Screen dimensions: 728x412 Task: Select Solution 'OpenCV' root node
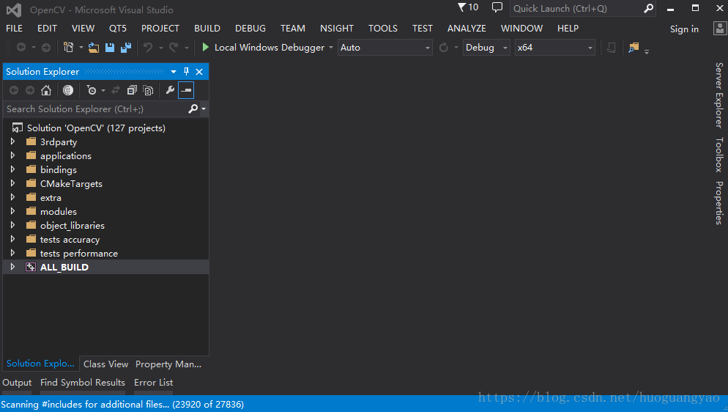[96, 128]
